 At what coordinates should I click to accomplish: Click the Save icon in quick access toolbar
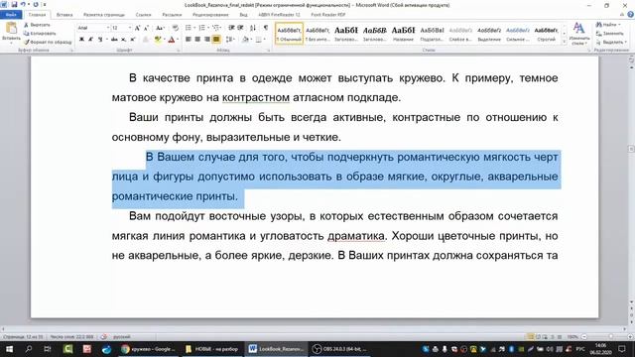[14, 4]
